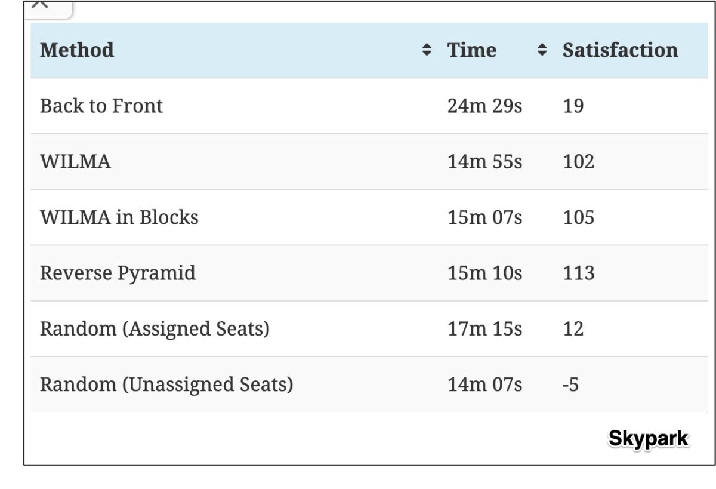Image resolution: width=716 pixels, height=489 pixels.
Task: Click the Time column header
Action: pyautogui.click(x=472, y=50)
